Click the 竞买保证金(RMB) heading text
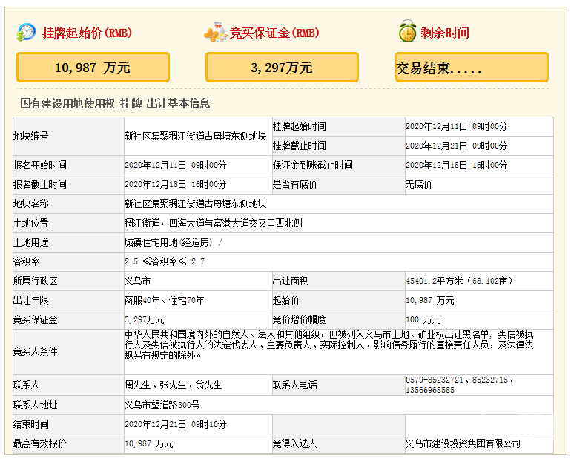The width and height of the screenshot is (571, 459). 274,33
